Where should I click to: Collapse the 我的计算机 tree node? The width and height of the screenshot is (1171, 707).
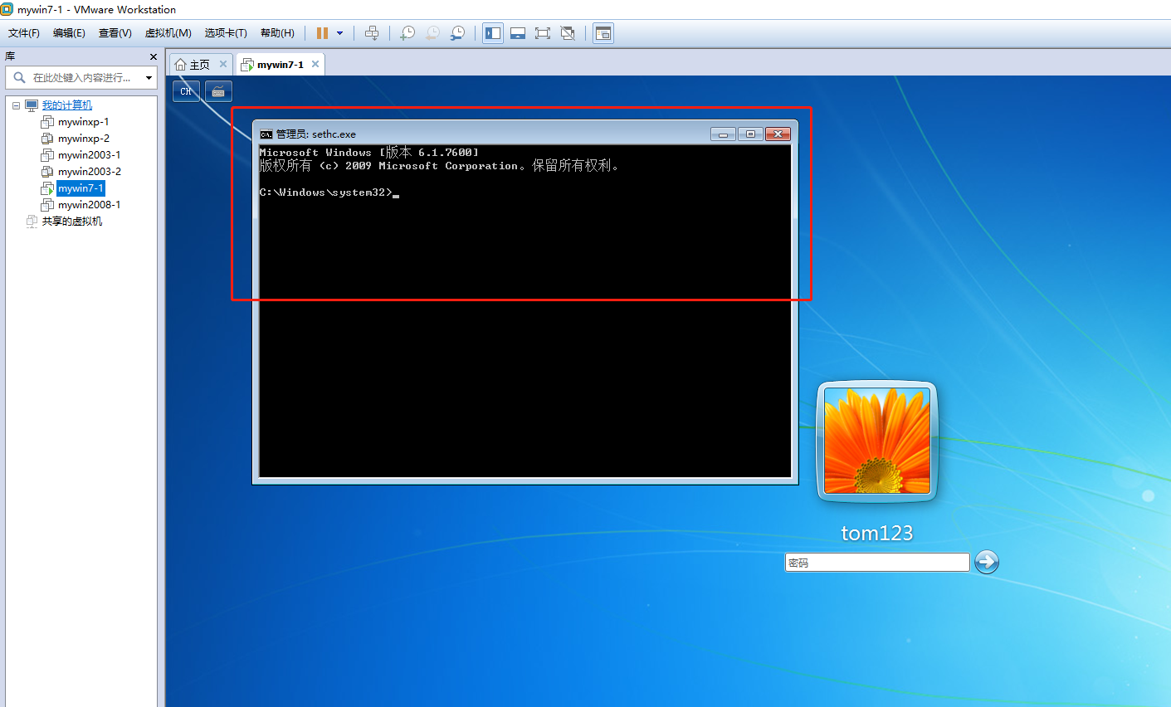click(16, 105)
